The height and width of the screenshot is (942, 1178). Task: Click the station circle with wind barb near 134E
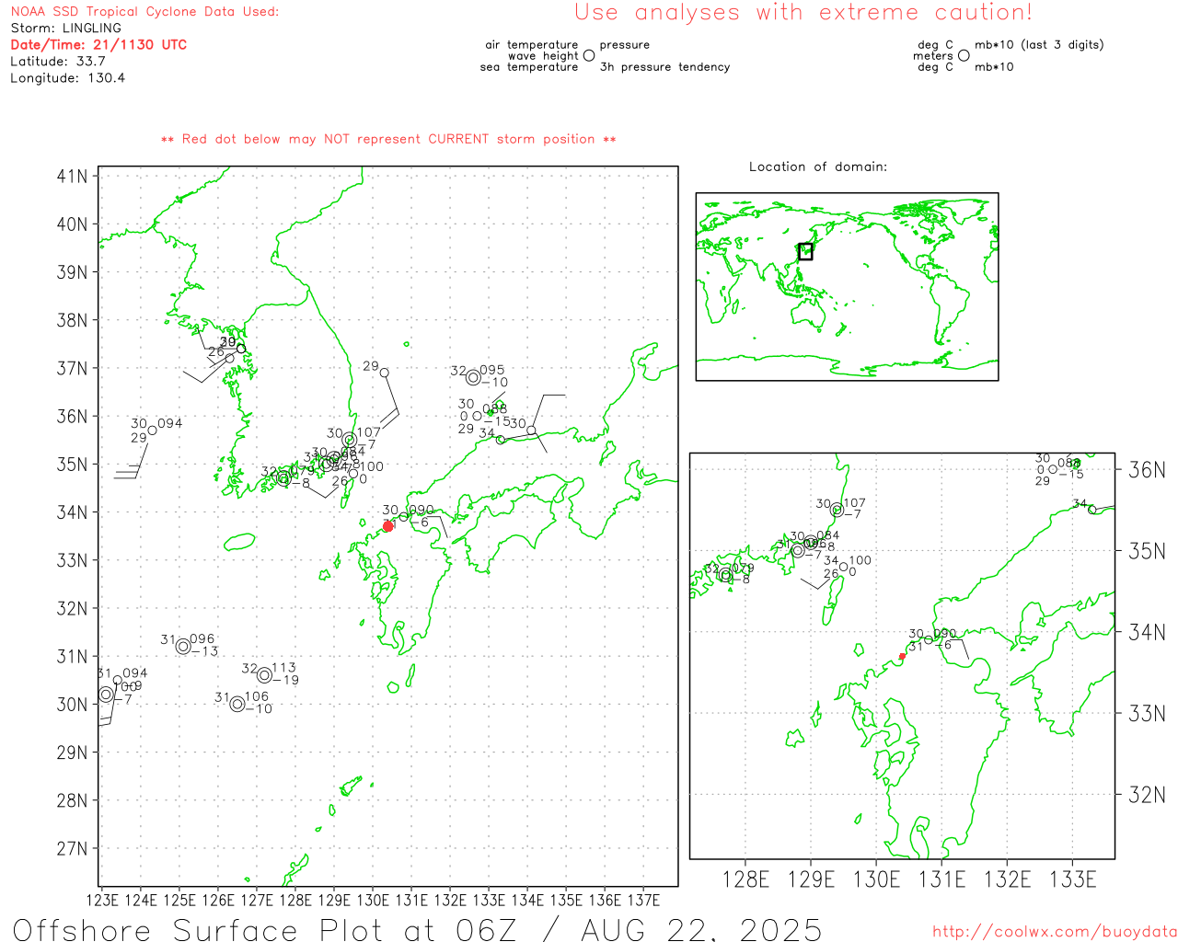(531, 431)
